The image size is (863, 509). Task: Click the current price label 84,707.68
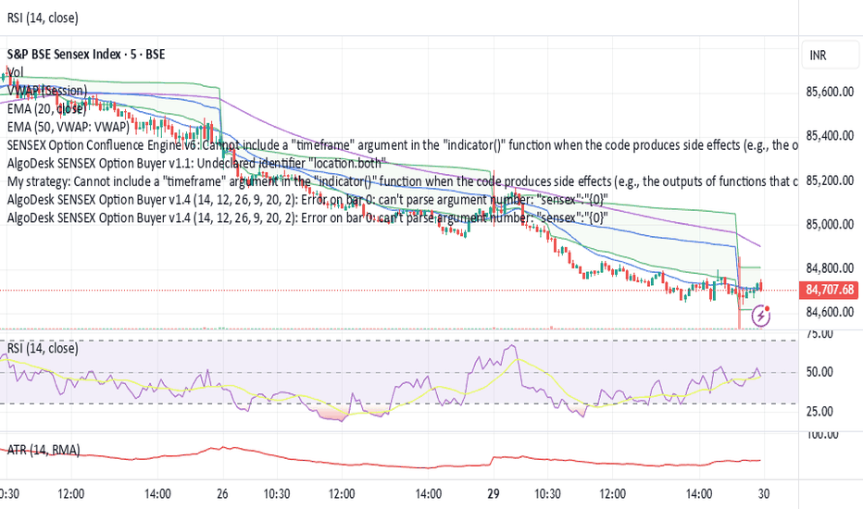tap(830, 290)
